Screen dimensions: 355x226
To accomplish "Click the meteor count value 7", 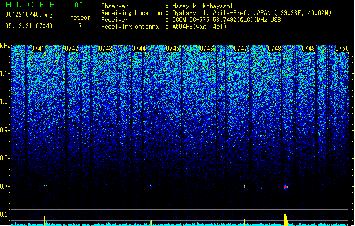I will pyautogui.click(x=80, y=26).
